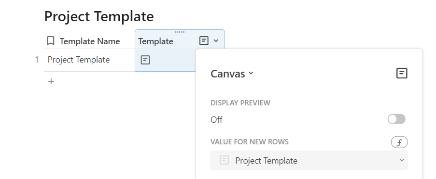Click the Value for New Rows label
Screen dimensions: 436x179
(x=250, y=142)
